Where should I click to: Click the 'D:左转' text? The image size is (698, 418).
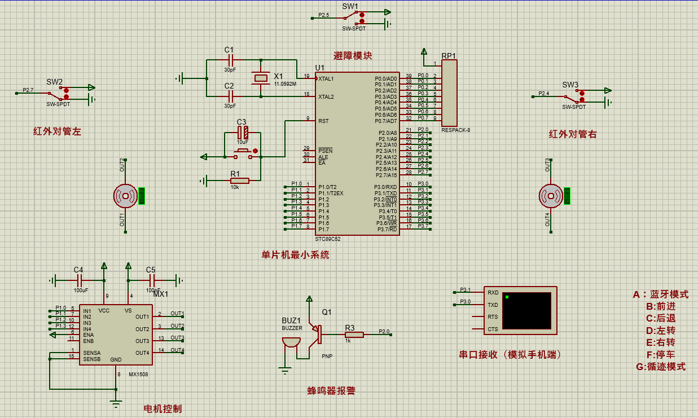[661, 331]
